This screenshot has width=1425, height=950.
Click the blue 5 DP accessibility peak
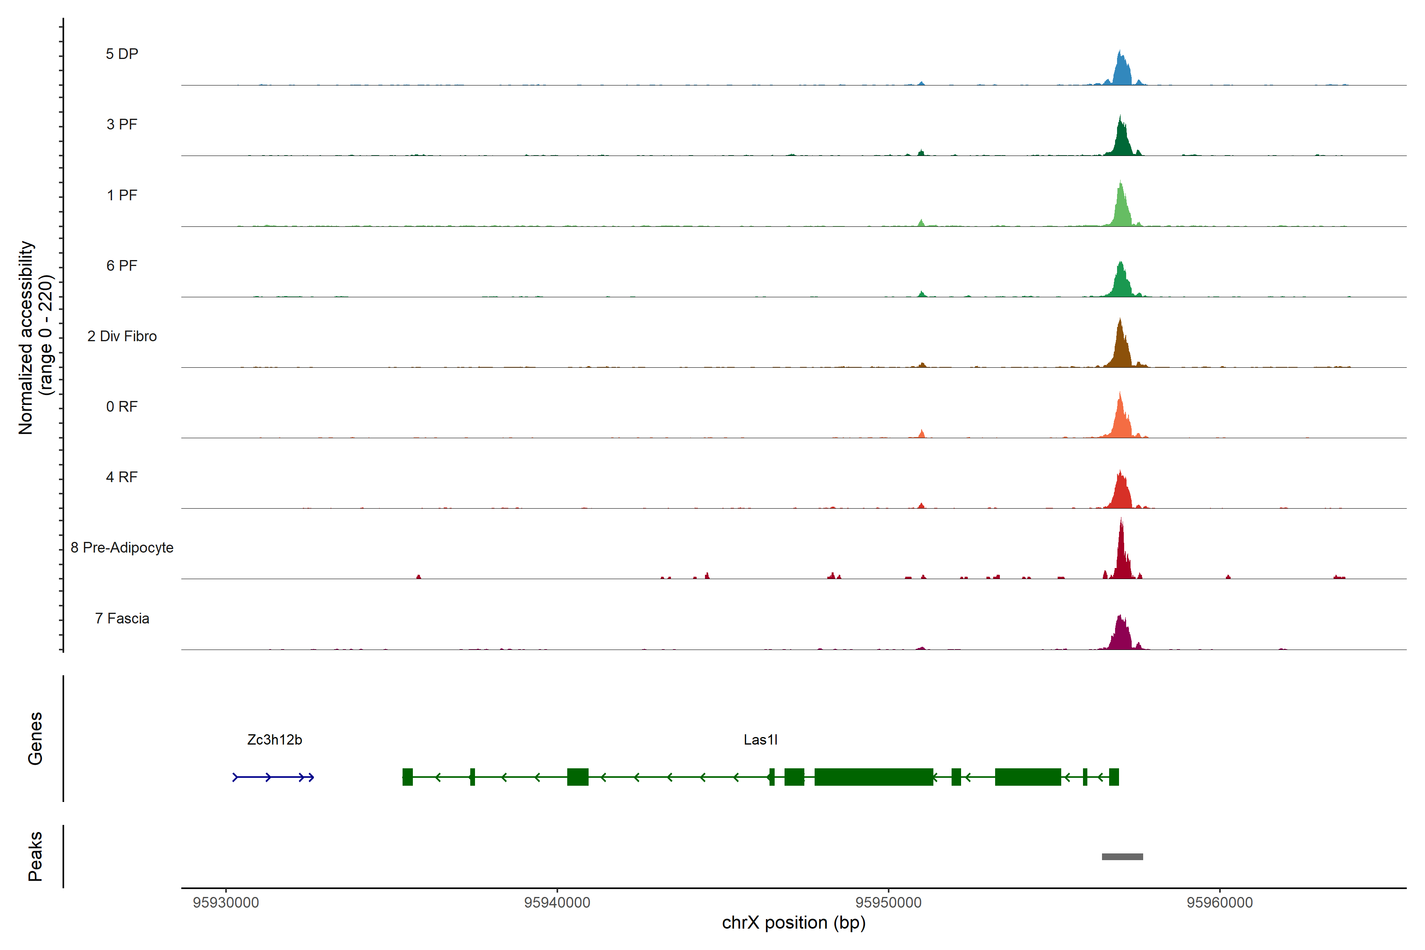coord(1122,73)
